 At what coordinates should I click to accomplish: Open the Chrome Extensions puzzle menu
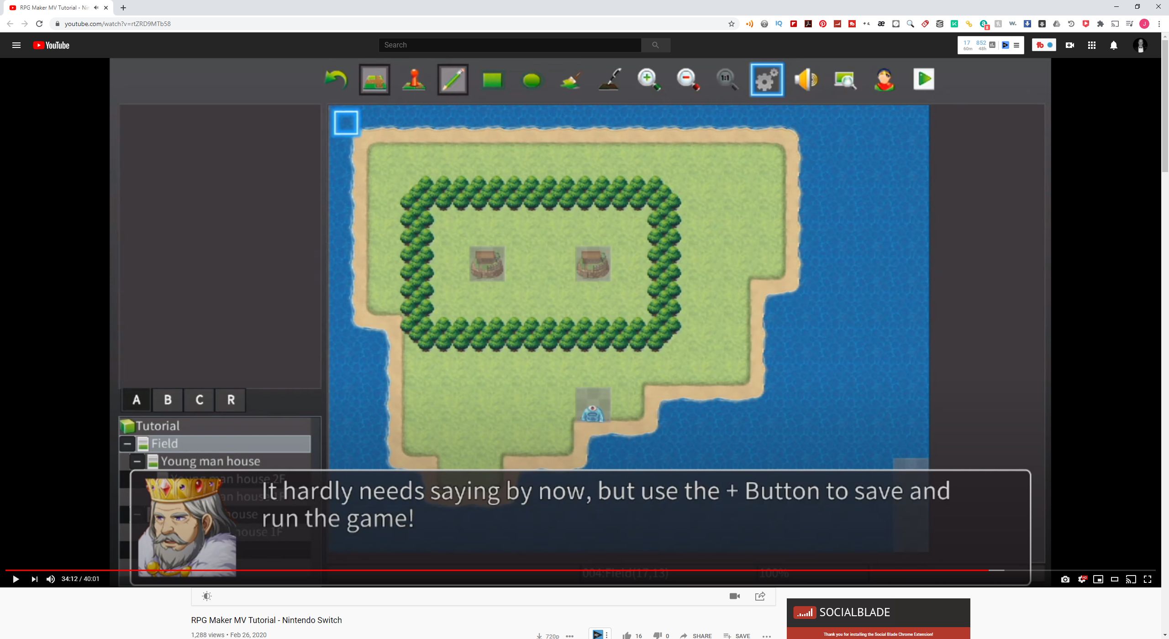[x=1101, y=24]
